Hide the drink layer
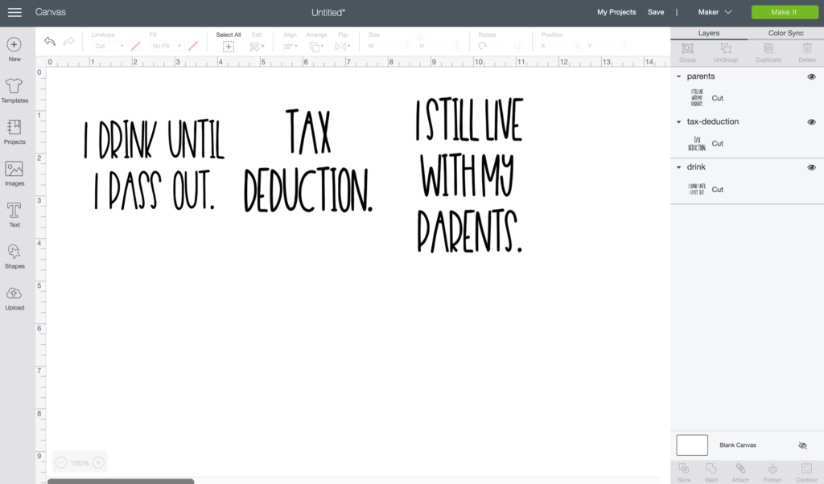 tap(811, 167)
